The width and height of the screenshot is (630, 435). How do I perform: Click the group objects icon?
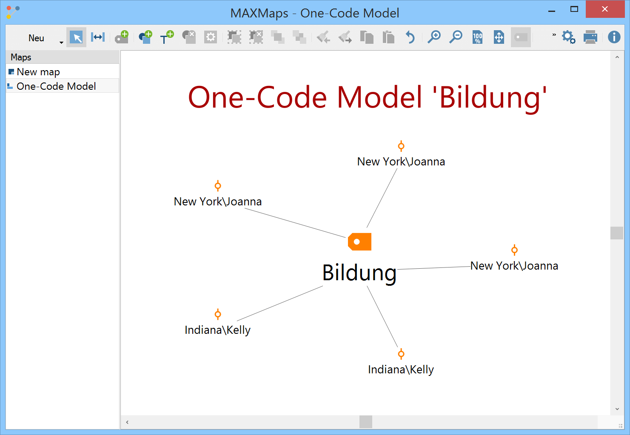pos(234,37)
